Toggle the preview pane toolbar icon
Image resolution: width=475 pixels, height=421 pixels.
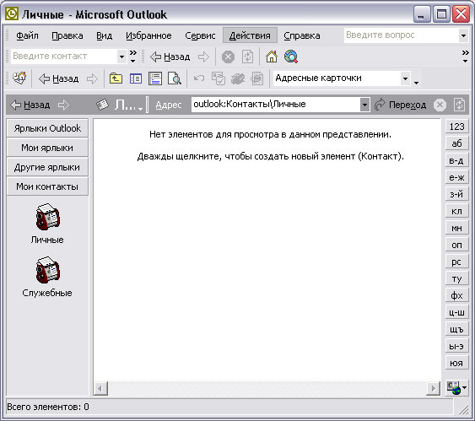(x=155, y=78)
